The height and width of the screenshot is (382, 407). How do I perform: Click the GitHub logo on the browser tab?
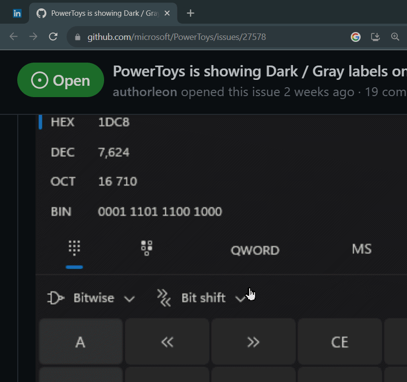tap(41, 13)
